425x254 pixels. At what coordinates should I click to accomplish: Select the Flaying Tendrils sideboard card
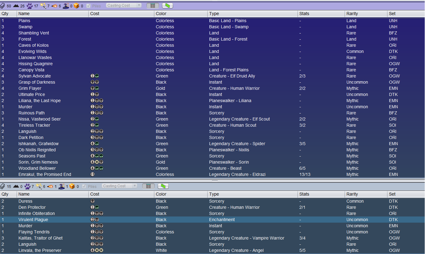click(212, 232)
